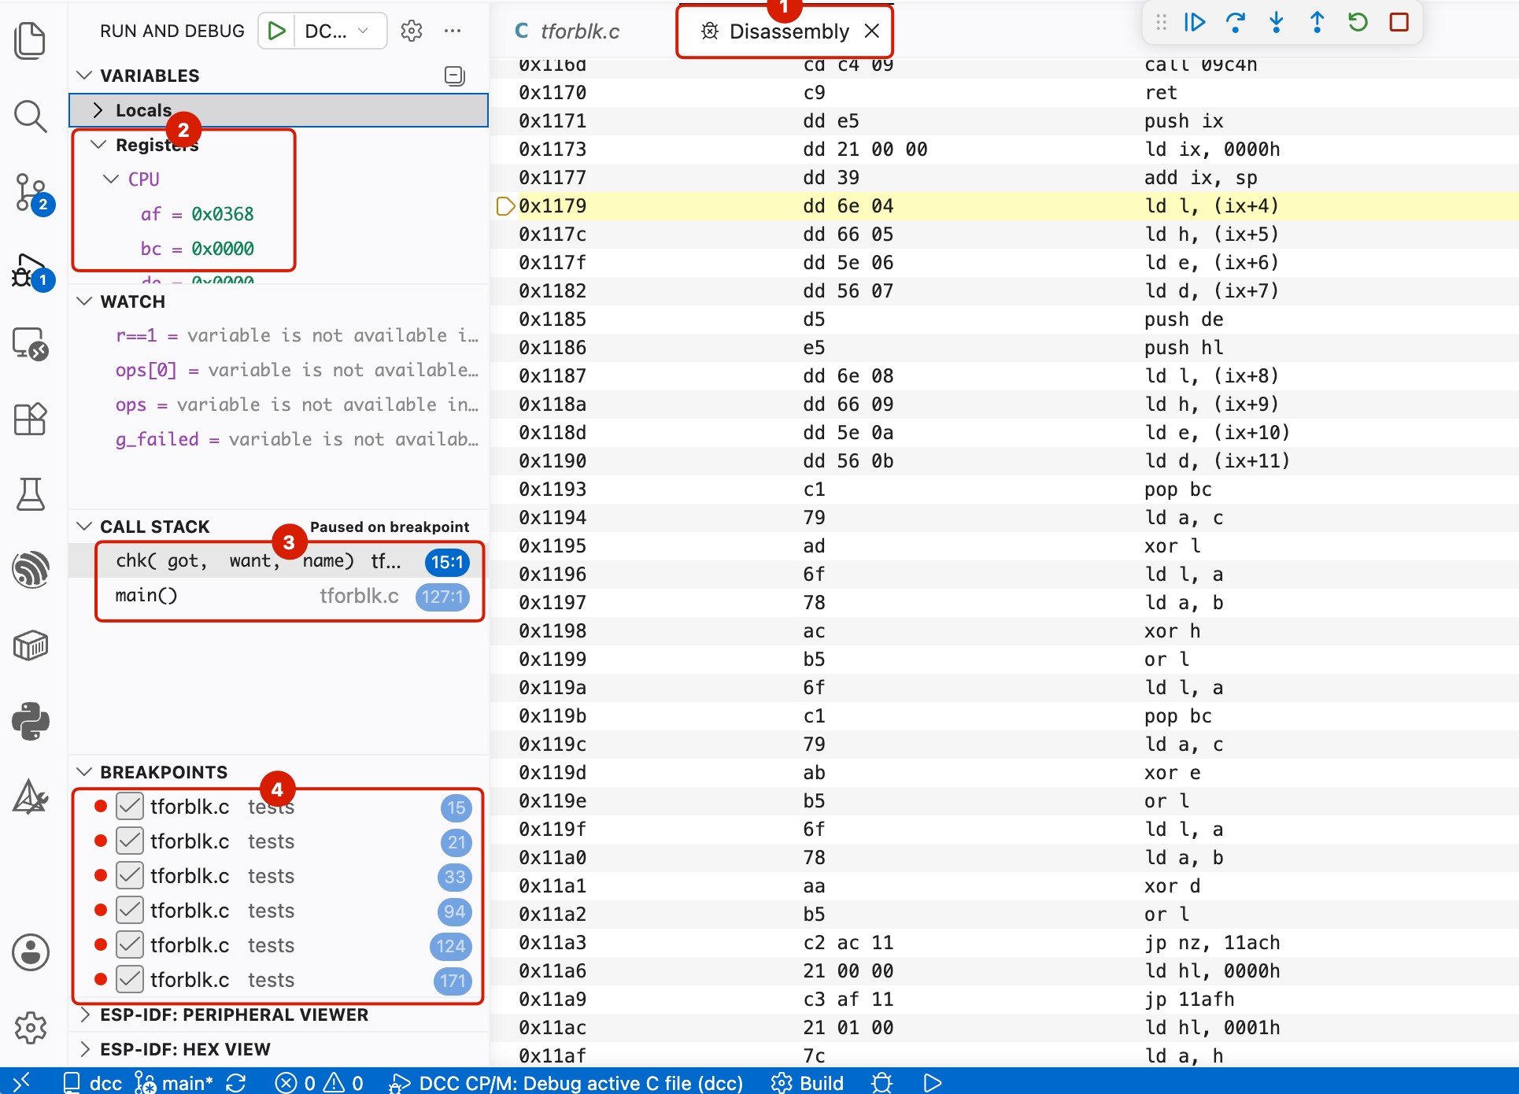
Task: Open the Manage gear in activity bar
Action: click(31, 1028)
